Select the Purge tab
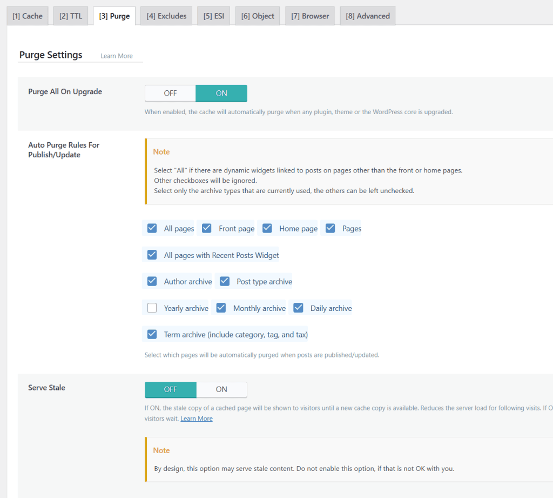553x498 pixels. pos(113,16)
